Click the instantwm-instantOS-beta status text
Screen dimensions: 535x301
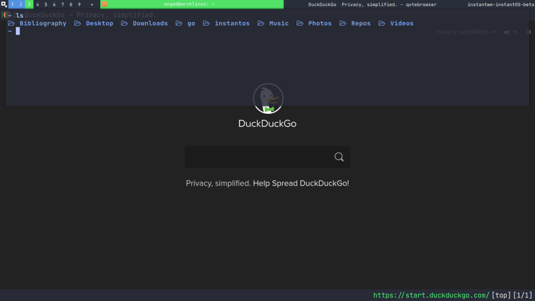point(500,4)
